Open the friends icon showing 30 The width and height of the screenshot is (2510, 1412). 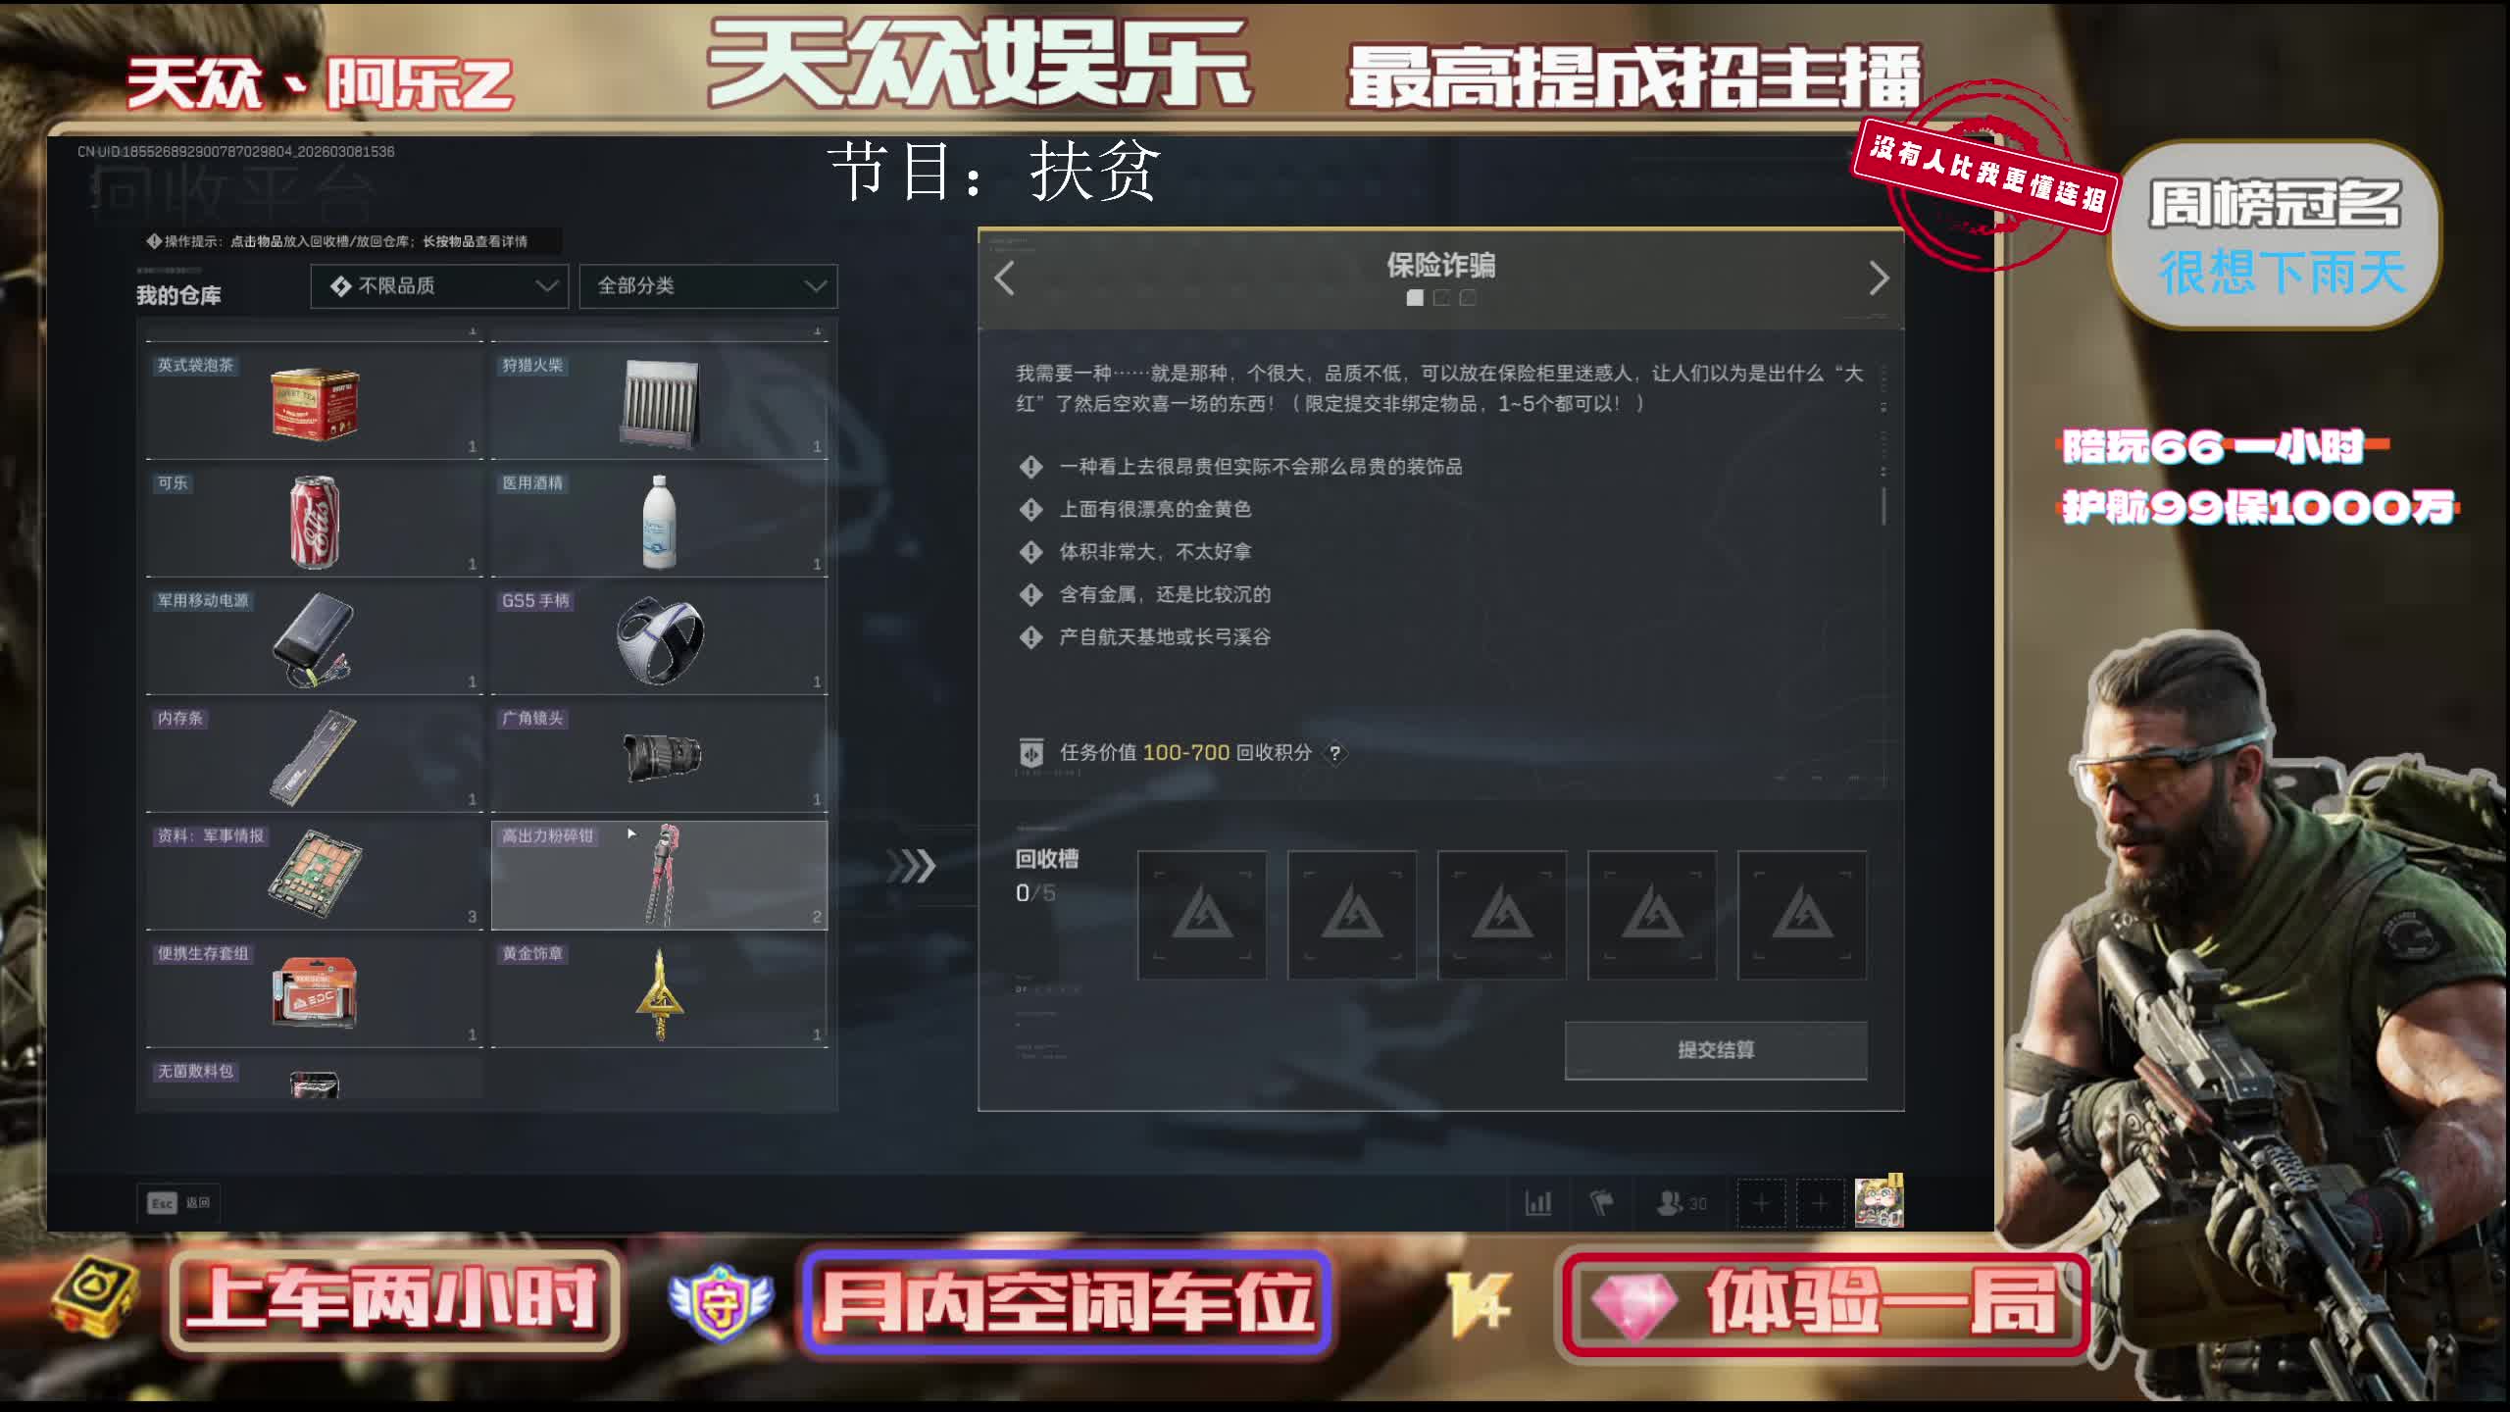[x=1681, y=1202]
